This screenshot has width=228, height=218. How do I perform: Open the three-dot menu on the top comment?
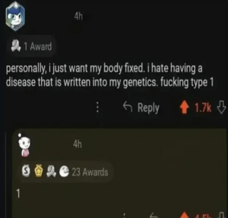(x=98, y=107)
